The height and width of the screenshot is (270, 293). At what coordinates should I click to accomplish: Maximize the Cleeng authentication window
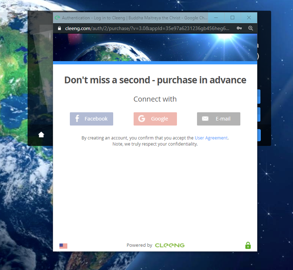coord(232,18)
